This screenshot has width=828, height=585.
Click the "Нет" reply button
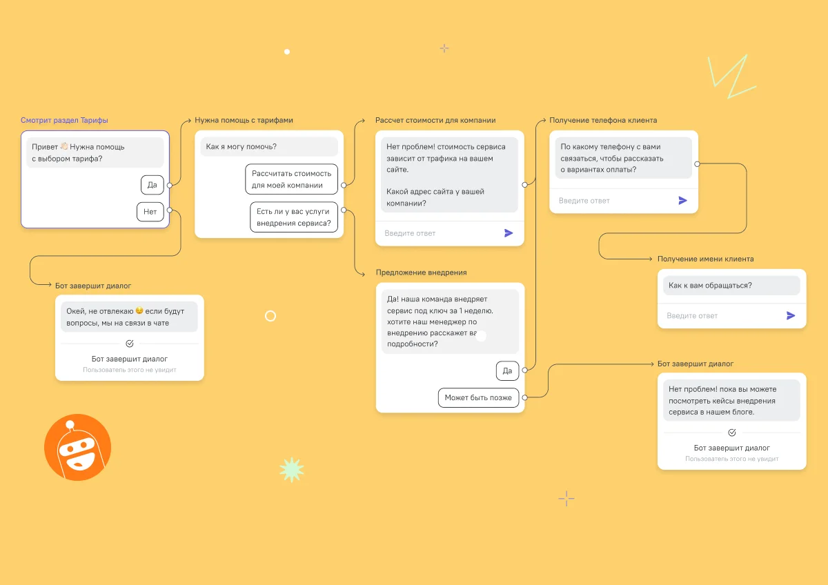150,212
